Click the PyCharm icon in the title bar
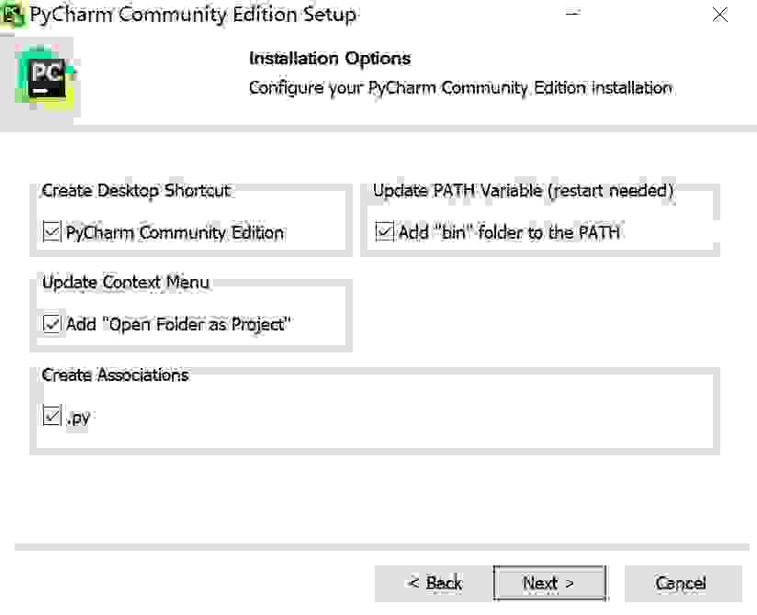Viewport: 757px width, 615px height. (12, 15)
